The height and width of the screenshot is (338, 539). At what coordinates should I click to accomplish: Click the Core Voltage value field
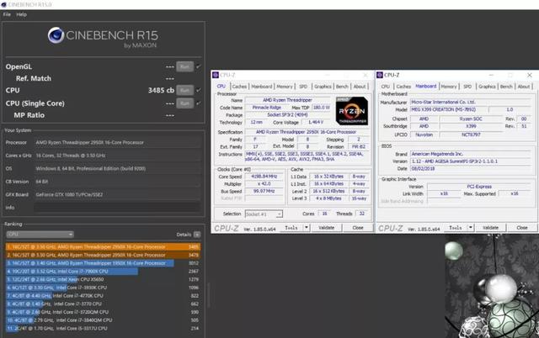click(316, 122)
